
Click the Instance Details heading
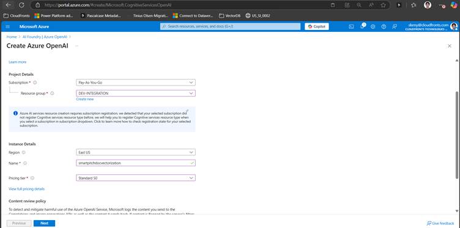22,144
